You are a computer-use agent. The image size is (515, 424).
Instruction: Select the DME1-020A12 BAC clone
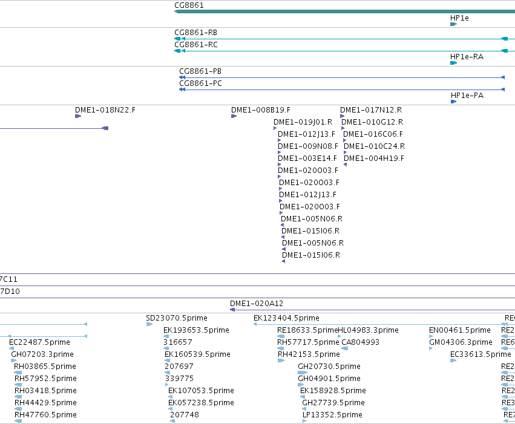[x=372, y=310]
